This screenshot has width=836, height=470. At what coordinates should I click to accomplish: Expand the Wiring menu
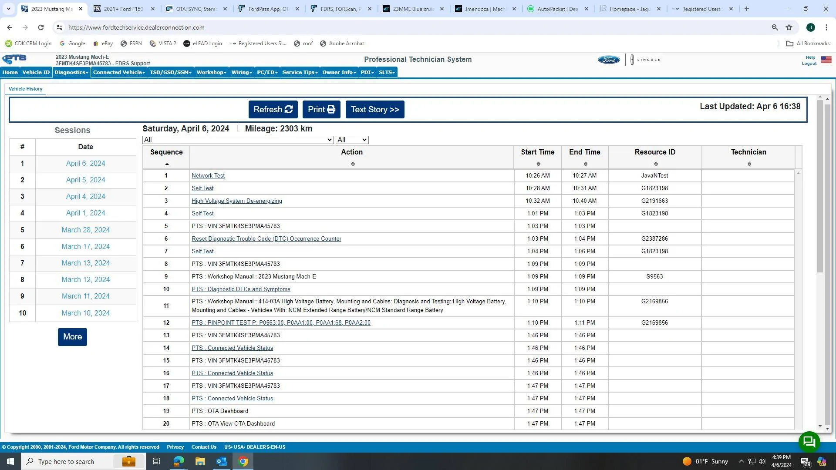click(242, 72)
